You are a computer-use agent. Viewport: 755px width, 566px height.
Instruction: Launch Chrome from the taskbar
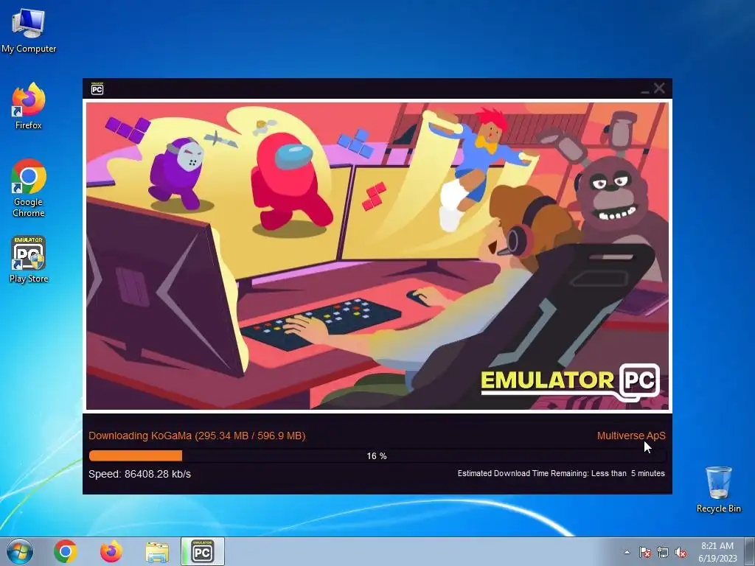click(66, 551)
